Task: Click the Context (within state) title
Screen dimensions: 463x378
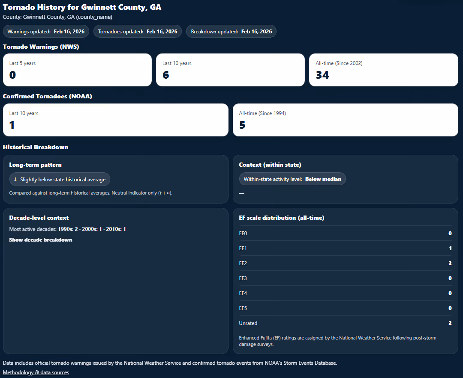Action: click(x=270, y=165)
